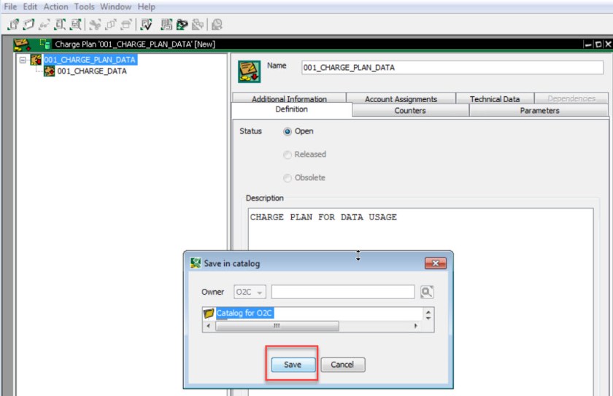
Task: Click the large charge plan icon beside Name
Action: coord(250,71)
